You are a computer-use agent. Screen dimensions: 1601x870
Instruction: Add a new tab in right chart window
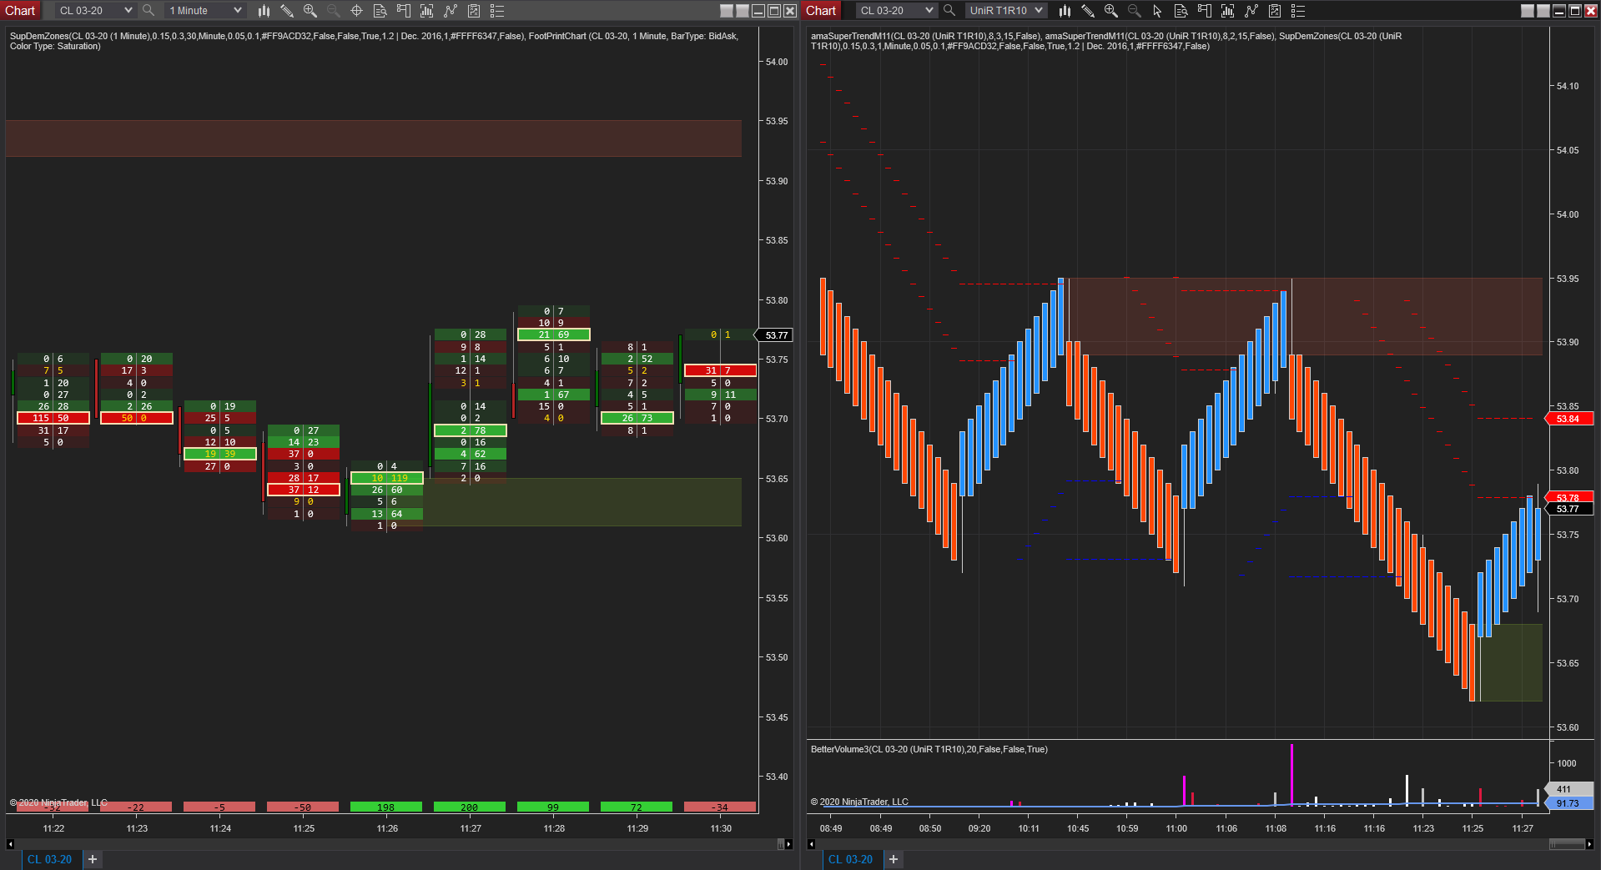pos(894,859)
